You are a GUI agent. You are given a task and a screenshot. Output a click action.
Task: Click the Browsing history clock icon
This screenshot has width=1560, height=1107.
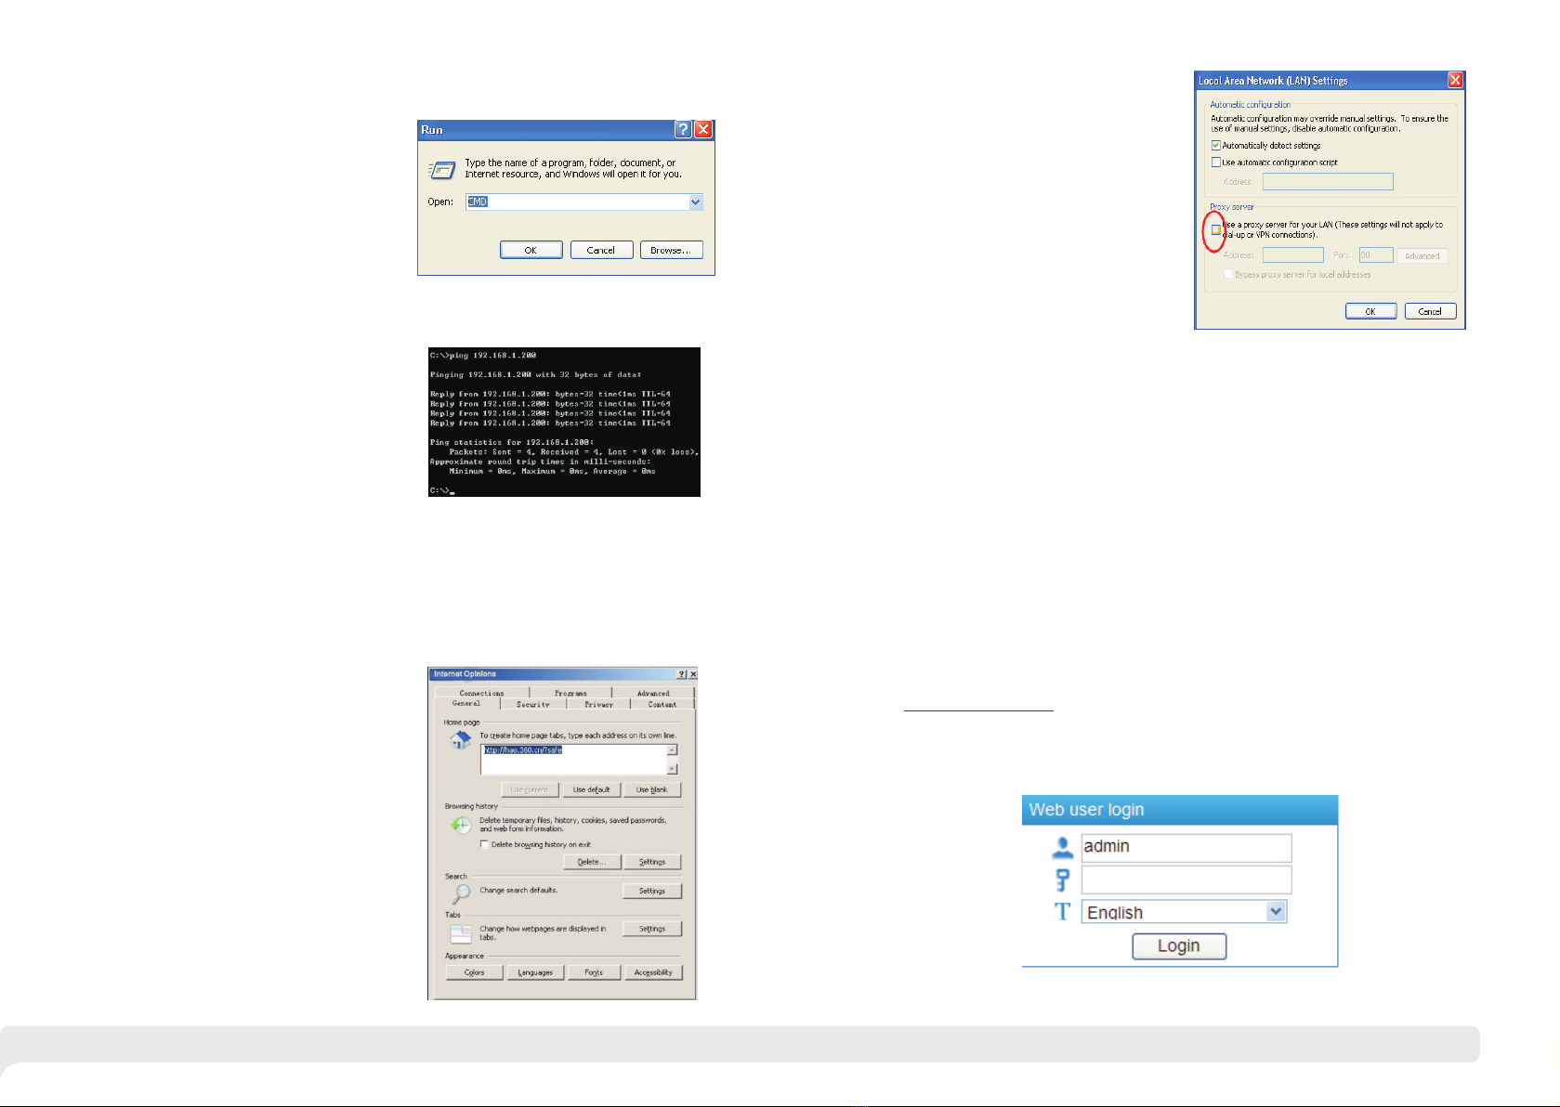pyautogui.click(x=461, y=825)
